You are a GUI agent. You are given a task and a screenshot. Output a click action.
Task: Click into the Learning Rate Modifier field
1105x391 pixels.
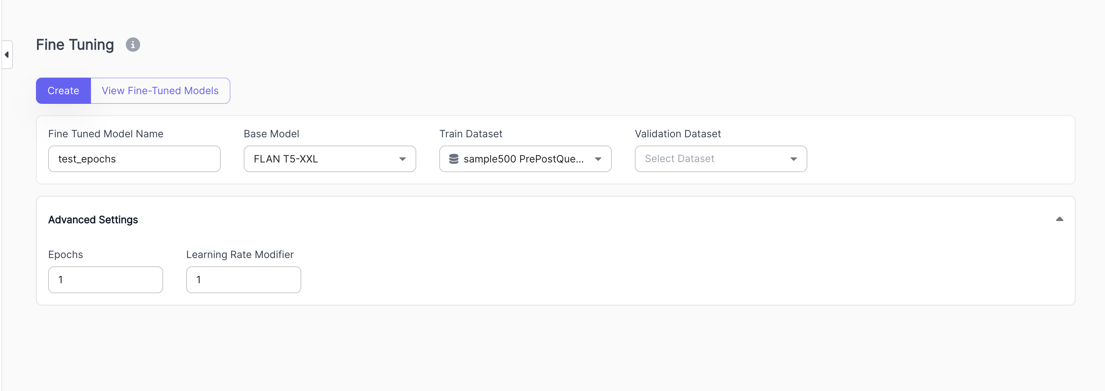click(243, 280)
